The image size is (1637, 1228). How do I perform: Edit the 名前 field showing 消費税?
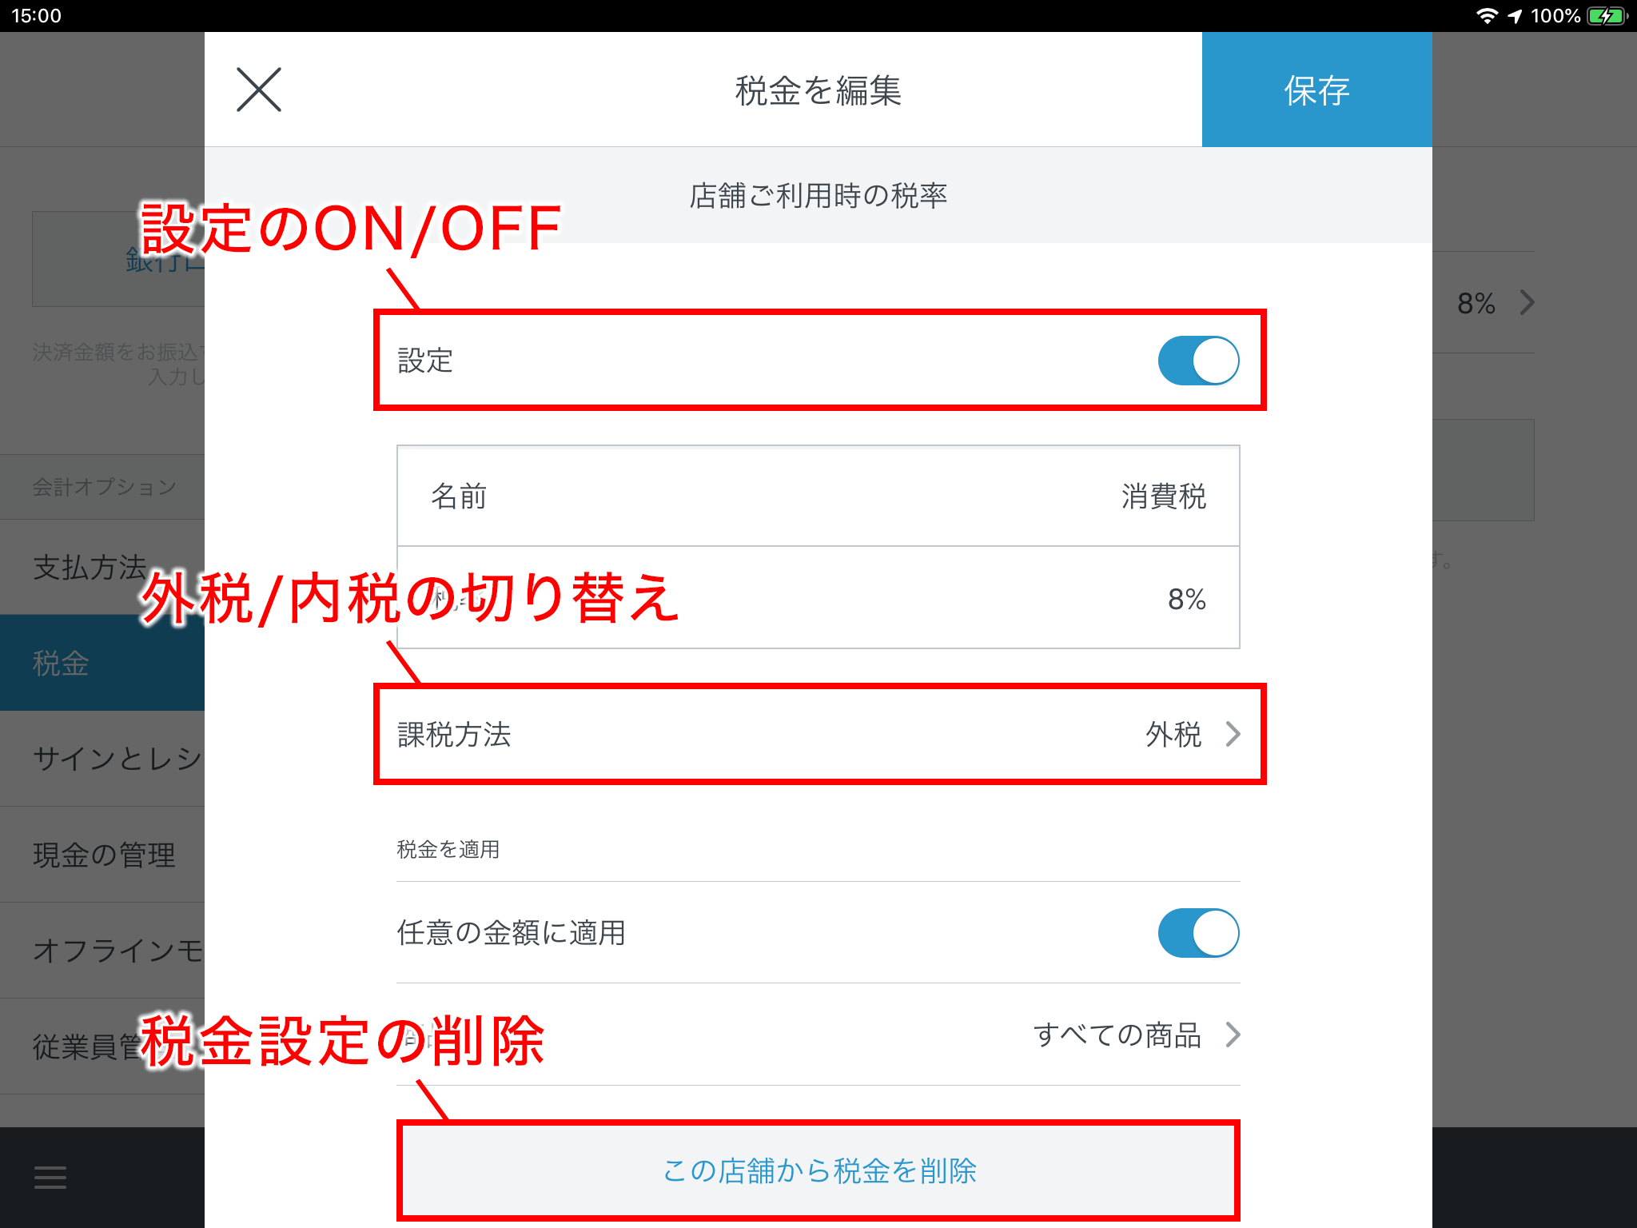click(x=818, y=496)
